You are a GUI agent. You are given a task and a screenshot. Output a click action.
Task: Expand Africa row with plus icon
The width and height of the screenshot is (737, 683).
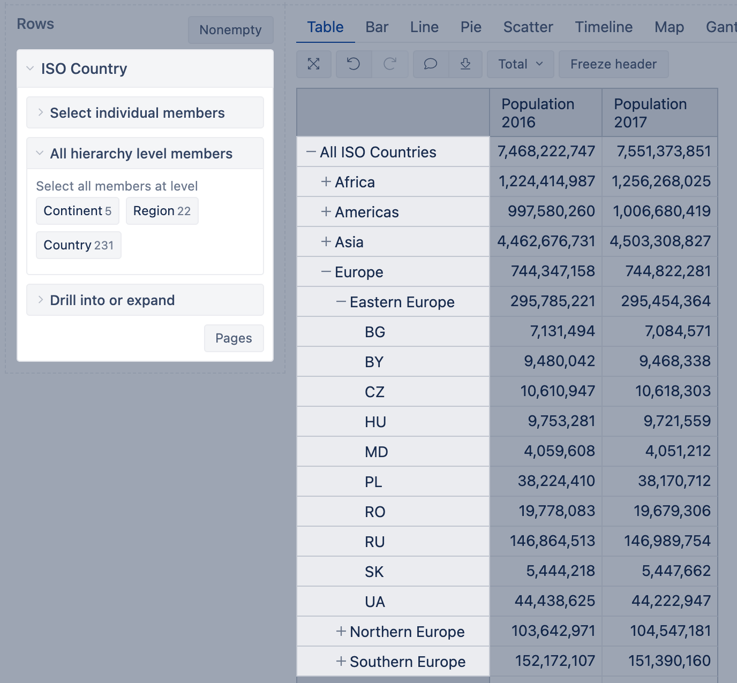click(x=326, y=182)
